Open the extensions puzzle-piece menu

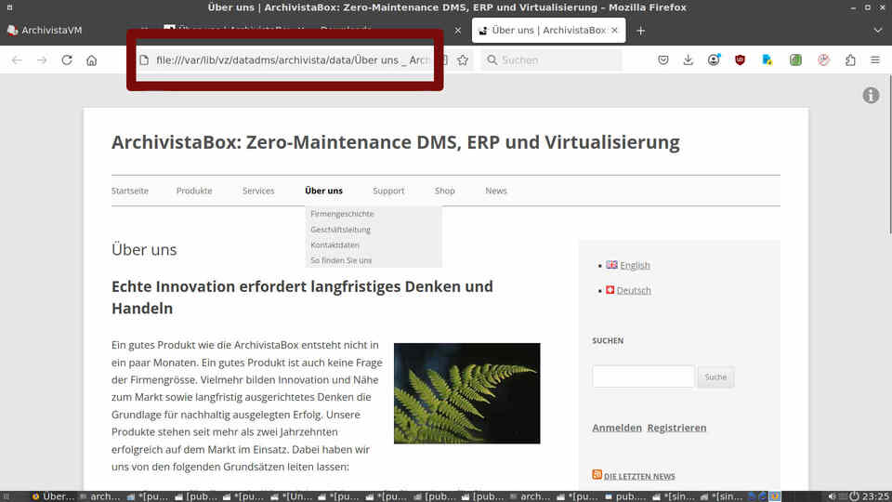[x=850, y=59]
